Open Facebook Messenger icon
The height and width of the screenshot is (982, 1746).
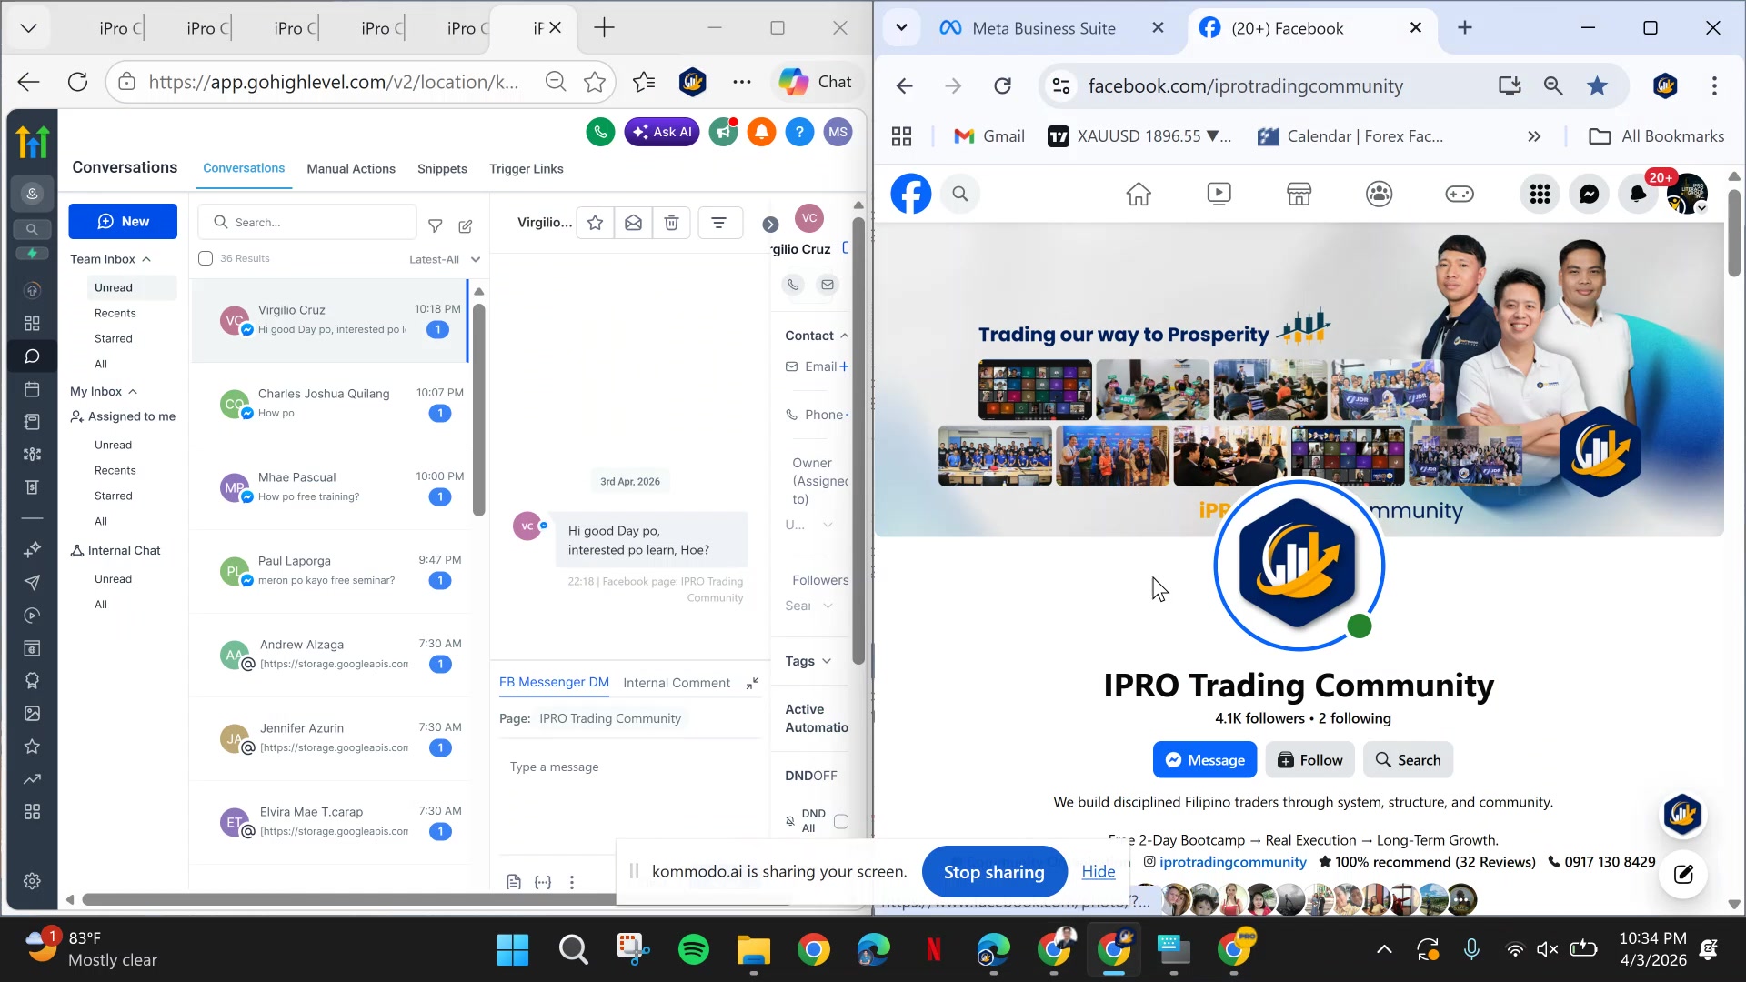(x=1589, y=194)
